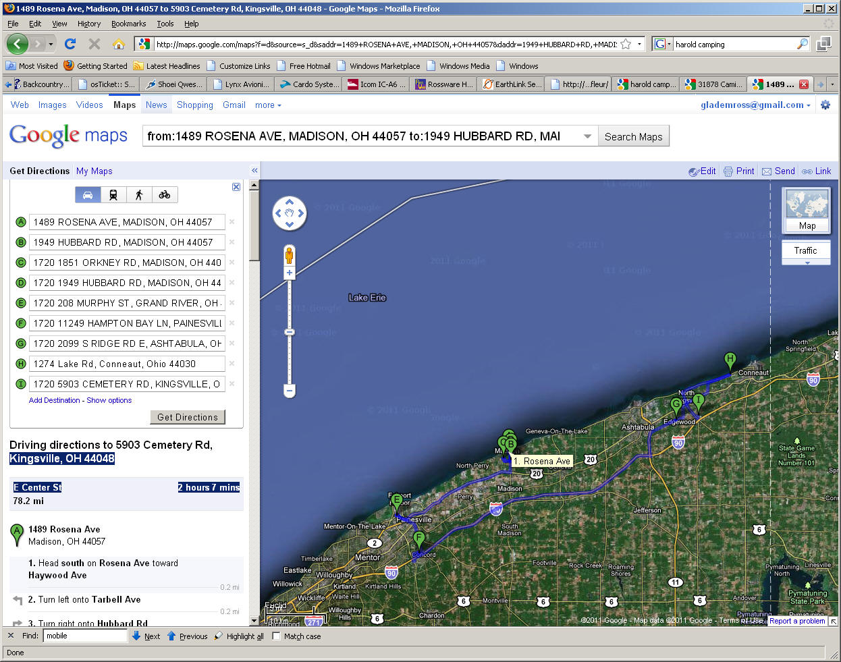Viewport: 841px width, 662px height.
Task: Select the walking travel mode
Action: pyautogui.click(x=139, y=195)
